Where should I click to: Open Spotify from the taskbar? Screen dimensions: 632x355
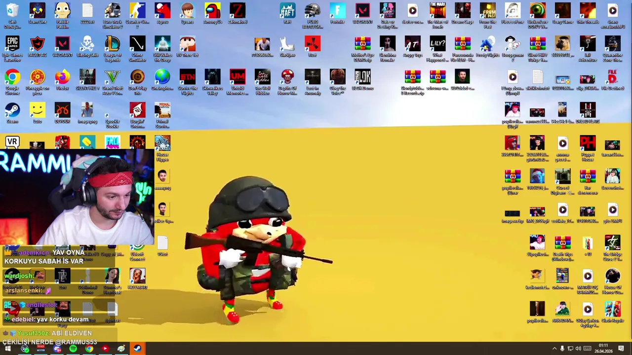tap(73, 349)
